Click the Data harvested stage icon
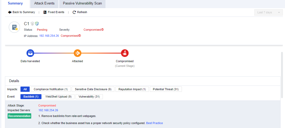285x128 pixels. (x=30, y=53)
